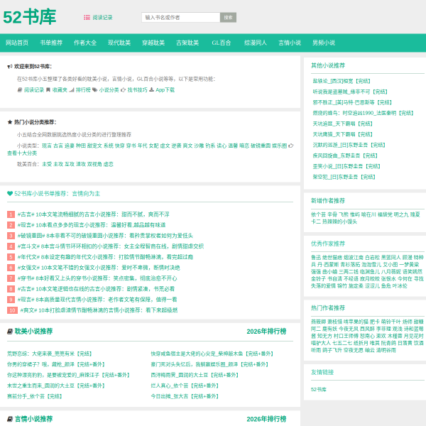Focus the book name or author search field
This screenshot has width=426, height=426.
pos(180,17)
